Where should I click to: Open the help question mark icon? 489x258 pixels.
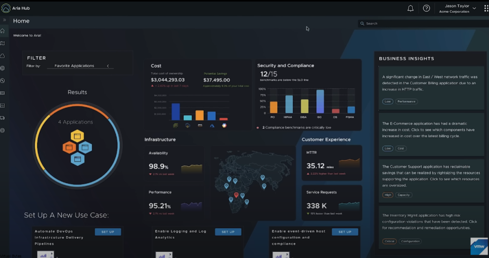(426, 9)
